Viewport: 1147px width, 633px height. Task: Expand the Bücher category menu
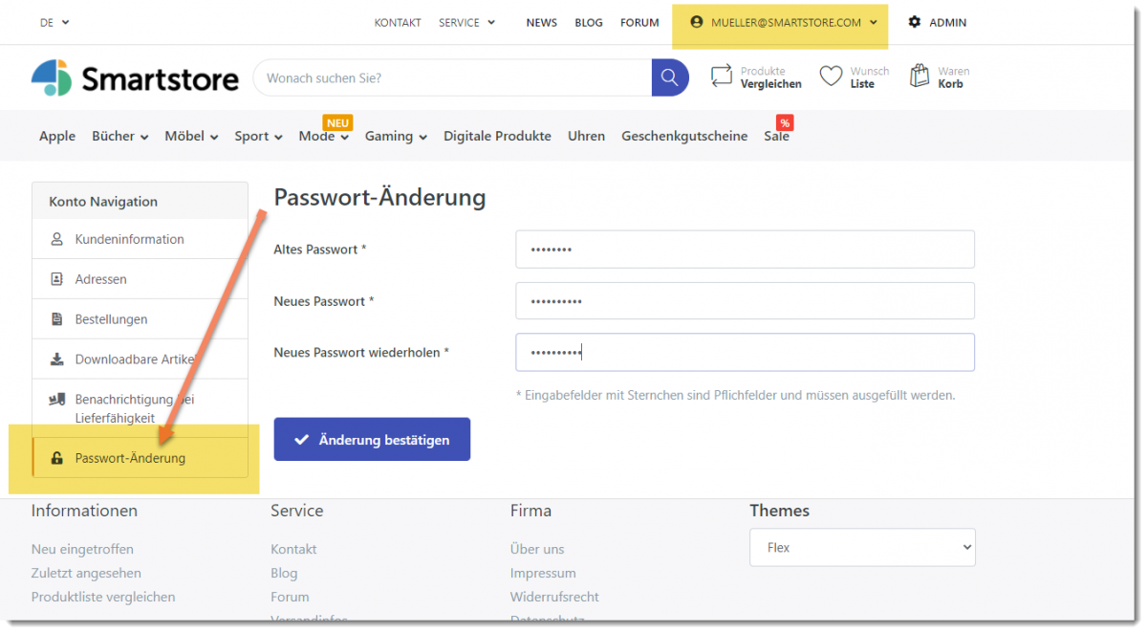[x=119, y=136]
